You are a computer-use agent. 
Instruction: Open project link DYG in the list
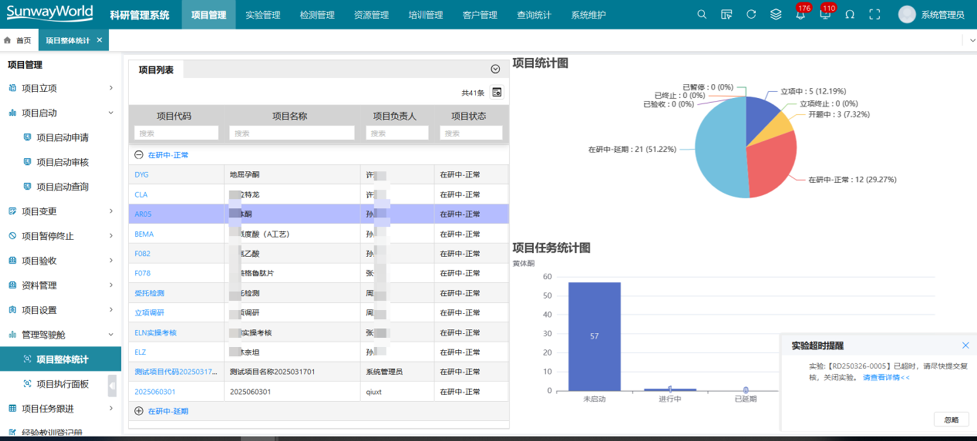(x=141, y=174)
